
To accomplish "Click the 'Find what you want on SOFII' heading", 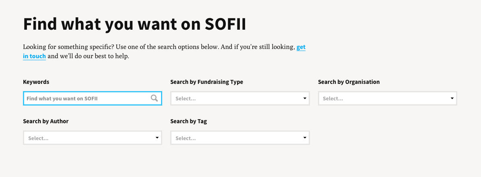I will pyautogui.click(x=134, y=24).
